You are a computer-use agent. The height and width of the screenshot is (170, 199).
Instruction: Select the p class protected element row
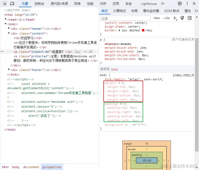point(56,58)
